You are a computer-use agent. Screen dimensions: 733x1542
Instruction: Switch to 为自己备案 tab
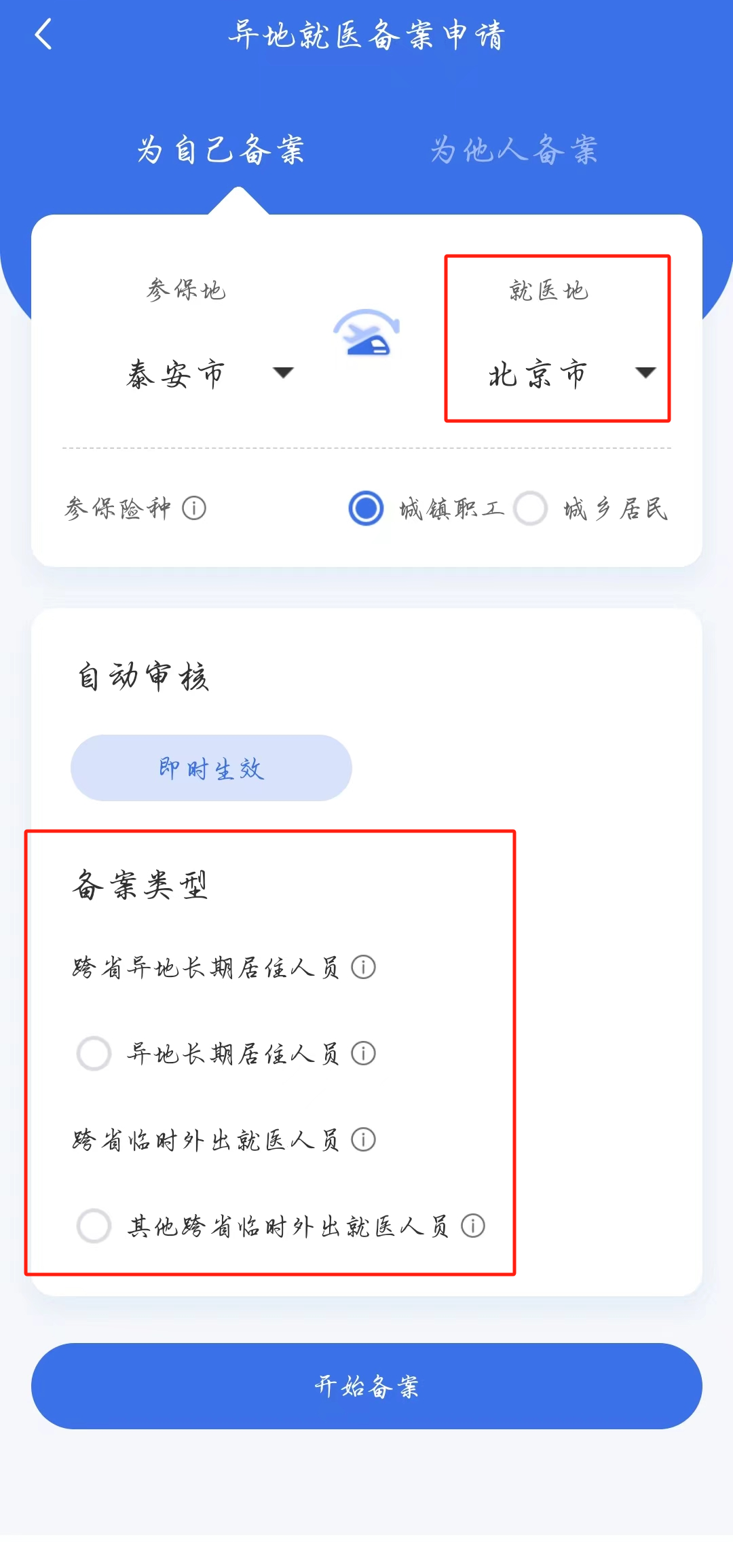tap(221, 150)
